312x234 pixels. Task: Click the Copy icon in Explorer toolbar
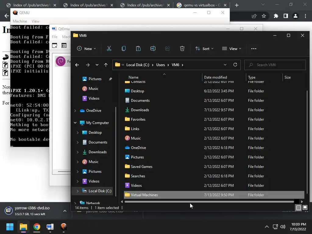pos(124,48)
